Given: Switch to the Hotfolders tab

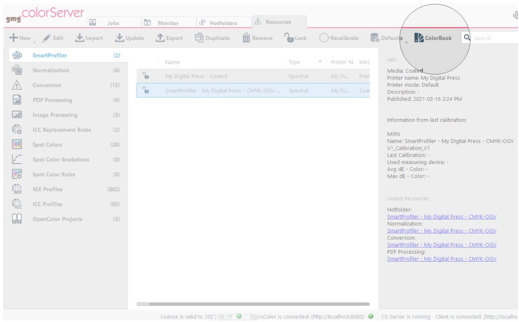Looking at the screenshot, I should (x=224, y=22).
